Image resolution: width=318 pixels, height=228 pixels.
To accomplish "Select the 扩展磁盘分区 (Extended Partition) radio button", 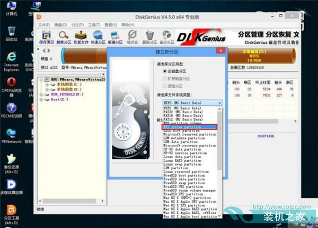I will [x=165, y=78].
